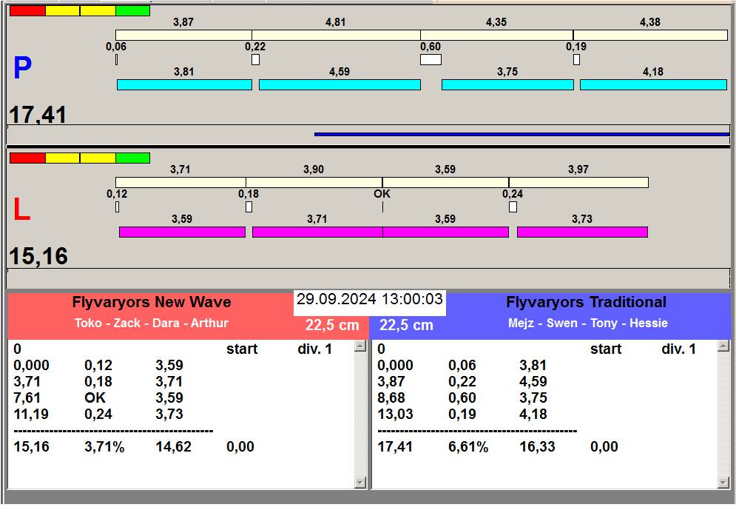The width and height of the screenshot is (736, 530).
Task: Click the magenta 3,73 run bar
Action: 582,232
